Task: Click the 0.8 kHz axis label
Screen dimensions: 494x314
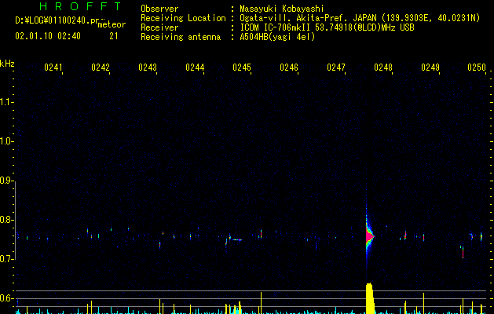Action: pos(6,220)
